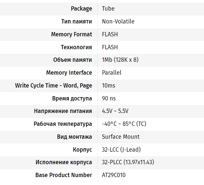Select the Parallel interface value
This screenshot has width=204, height=185.
pos(112,73)
